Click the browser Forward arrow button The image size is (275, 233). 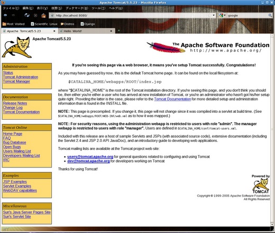(x=13, y=15)
